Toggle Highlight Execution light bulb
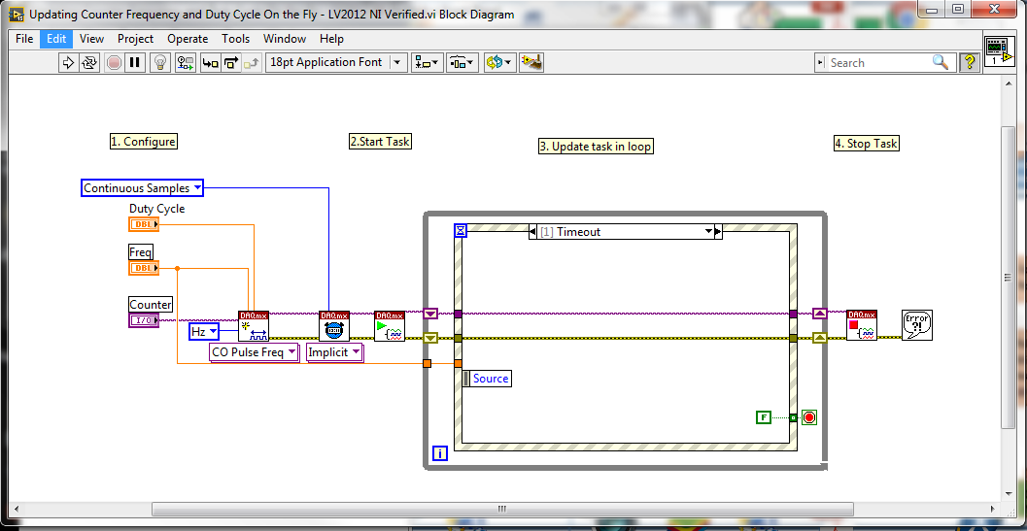 [159, 63]
